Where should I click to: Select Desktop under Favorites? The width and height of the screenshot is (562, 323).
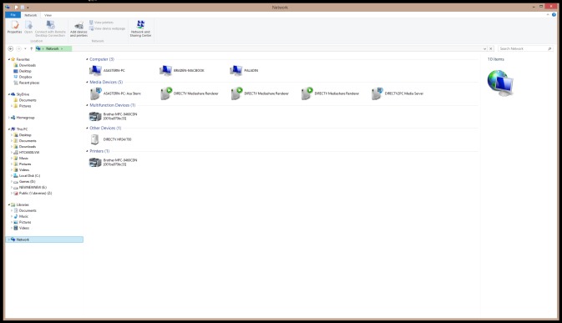click(x=23, y=71)
